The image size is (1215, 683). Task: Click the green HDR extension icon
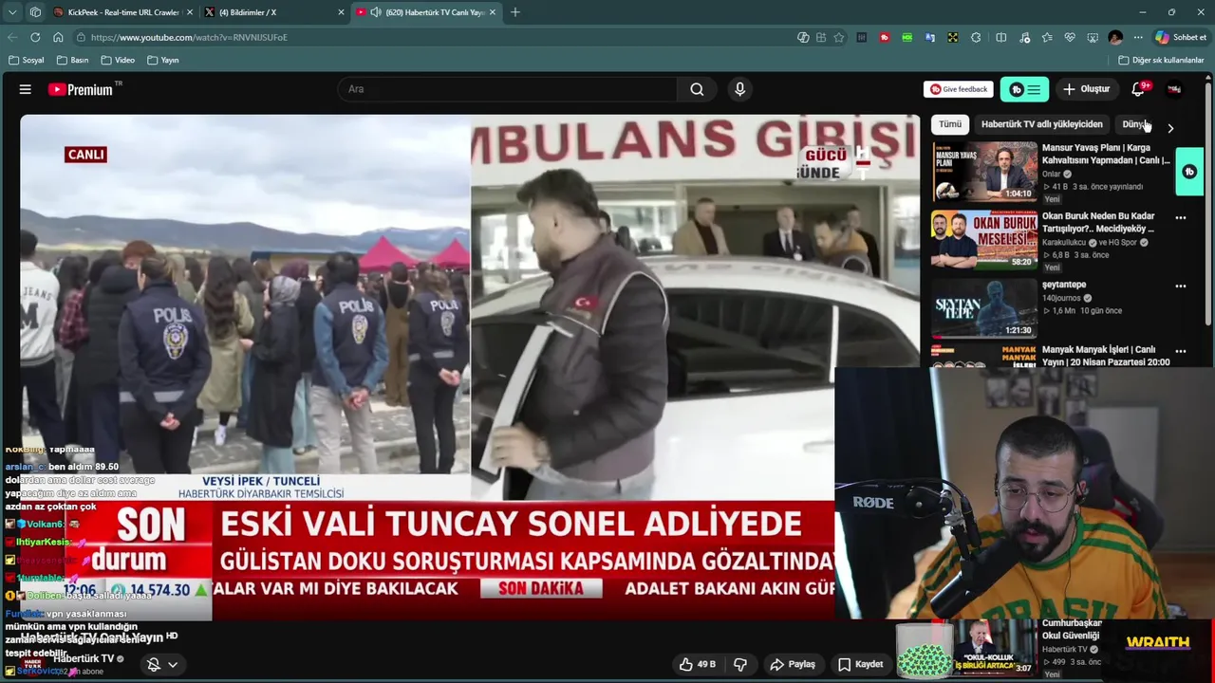click(x=907, y=37)
